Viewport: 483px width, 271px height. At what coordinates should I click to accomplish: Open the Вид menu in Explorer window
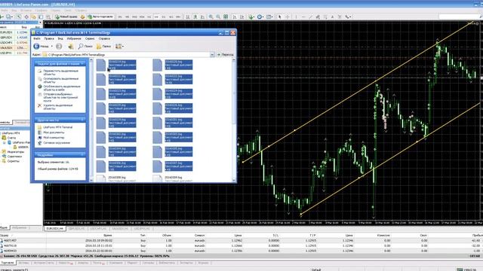coord(60,38)
